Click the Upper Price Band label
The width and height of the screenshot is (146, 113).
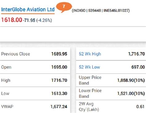[90, 80]
